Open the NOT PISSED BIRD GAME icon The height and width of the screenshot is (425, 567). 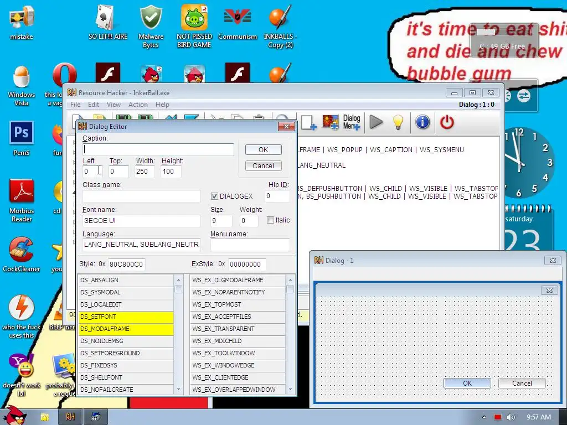[194, 26]
